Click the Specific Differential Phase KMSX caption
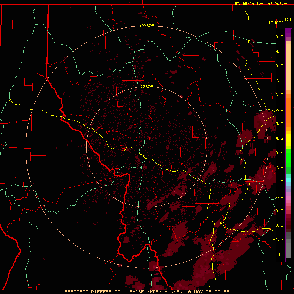This screenshot has width=294, height=294. tap(147, 292)
